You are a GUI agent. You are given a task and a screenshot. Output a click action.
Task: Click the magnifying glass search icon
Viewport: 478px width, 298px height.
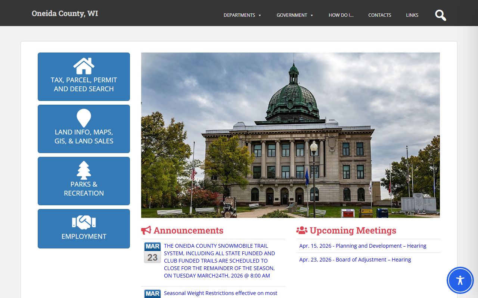[440, 15]
